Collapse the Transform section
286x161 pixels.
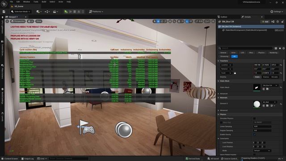pyautogui.click(x=219, y=61)
